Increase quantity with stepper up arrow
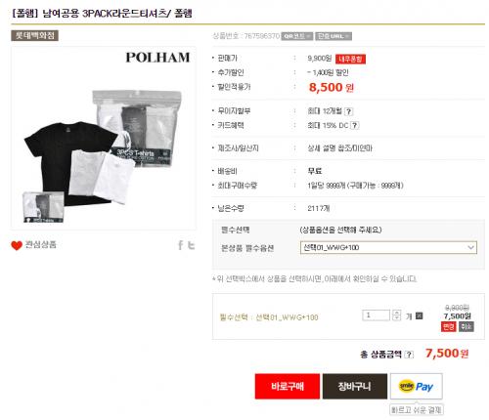 [x=396, y=313]
